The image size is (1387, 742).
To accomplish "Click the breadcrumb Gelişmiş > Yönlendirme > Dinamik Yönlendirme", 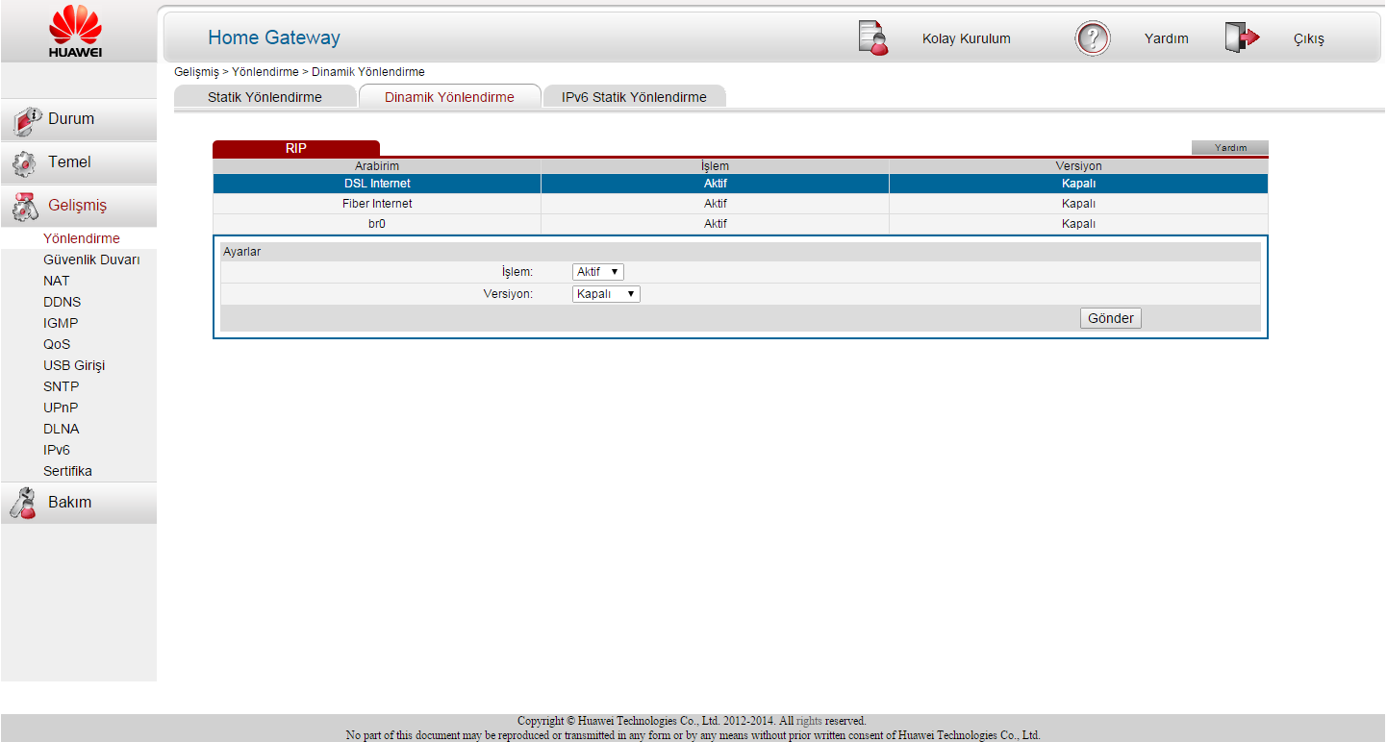I will 299,72.
